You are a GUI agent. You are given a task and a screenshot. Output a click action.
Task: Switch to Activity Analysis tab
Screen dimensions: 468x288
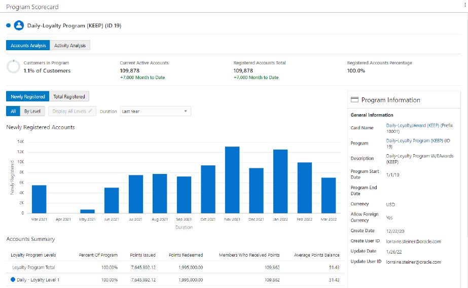(70, 45)
